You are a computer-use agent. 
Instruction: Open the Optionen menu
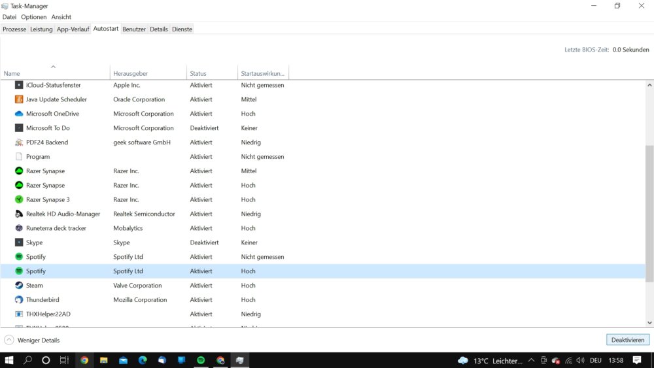(34, 17)
